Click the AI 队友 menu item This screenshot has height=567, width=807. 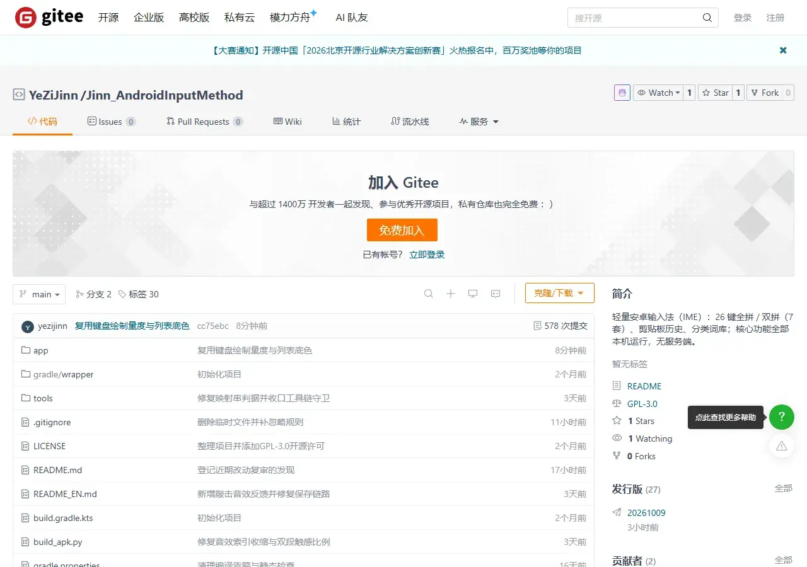tap(352, 18)
